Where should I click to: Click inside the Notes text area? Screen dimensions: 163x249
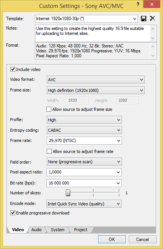click(x=92, y=33)
